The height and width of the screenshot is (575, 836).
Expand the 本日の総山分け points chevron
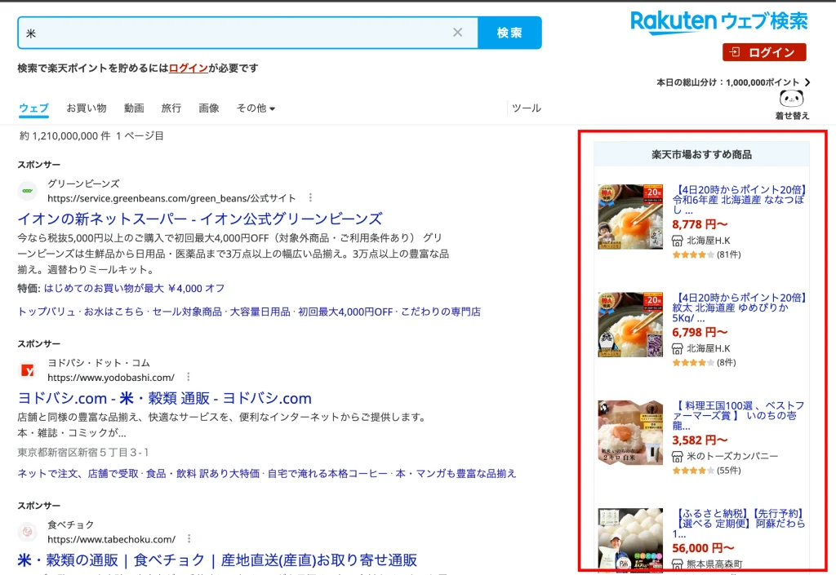click(807, 82)
